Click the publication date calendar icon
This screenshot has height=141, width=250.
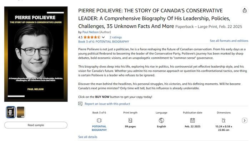tap(192, 120)
